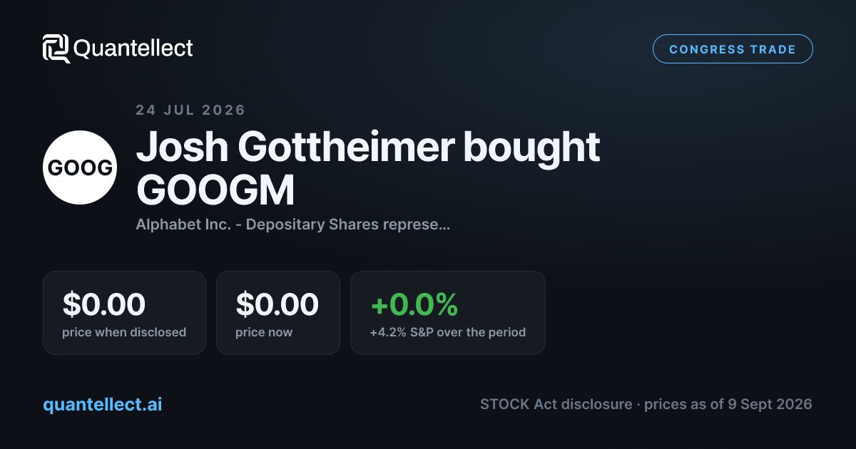Click the $0.00 price when disclosed value
The image size is (856, 449).
(104, 304)
